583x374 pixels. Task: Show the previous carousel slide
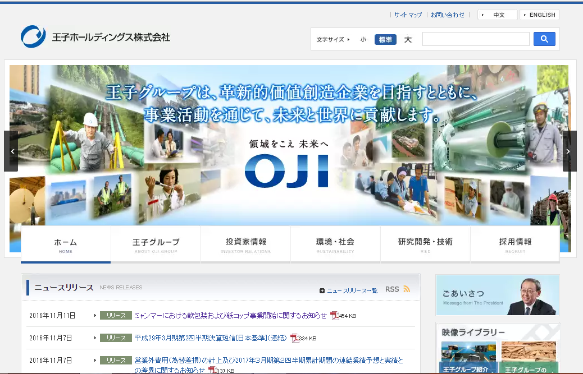(11, 151)
